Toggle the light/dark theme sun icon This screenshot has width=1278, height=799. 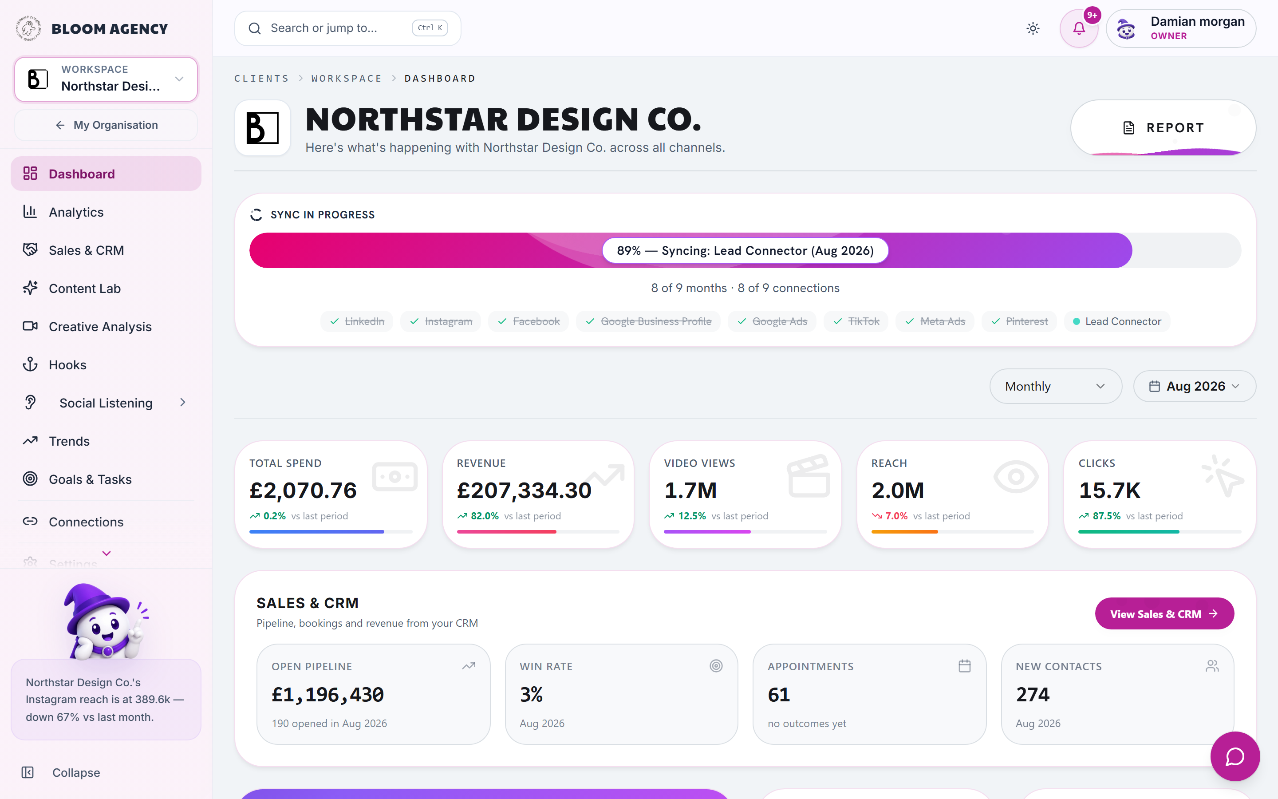pos(1033,28)
